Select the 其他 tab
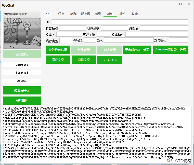The width and height of the screenshot is (194, 165). tap(110, 14)
